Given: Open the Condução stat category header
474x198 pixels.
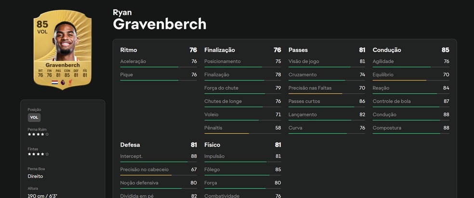Looking at the screenshot, I should coord(387,50).
